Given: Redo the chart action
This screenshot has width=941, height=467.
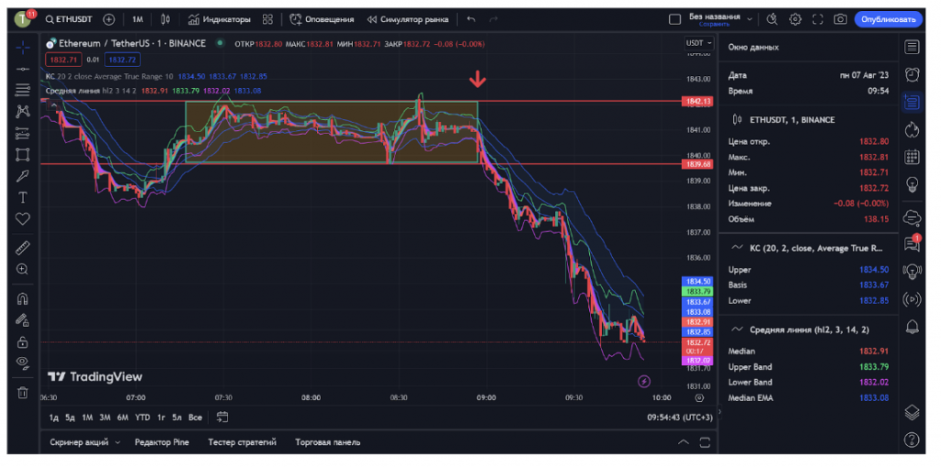Looking at the screenshot, I should (493, 19).
